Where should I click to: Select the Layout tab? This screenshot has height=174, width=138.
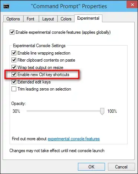[48, 19]
